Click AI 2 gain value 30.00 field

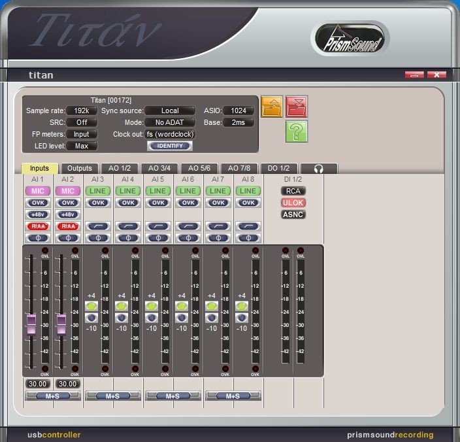coord(68,384)
